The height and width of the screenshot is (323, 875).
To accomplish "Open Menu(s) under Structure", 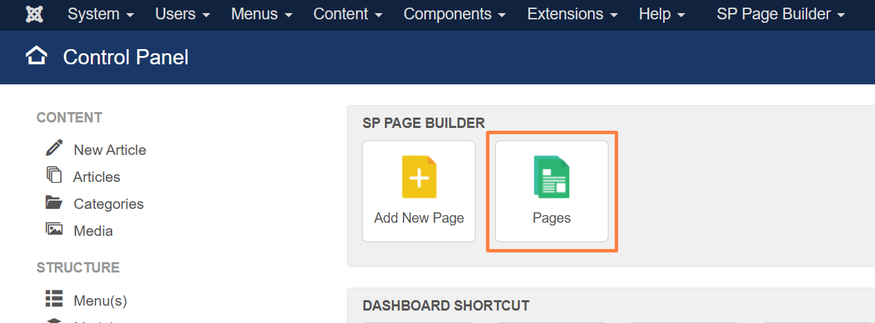I will click(x=100, y=301).
